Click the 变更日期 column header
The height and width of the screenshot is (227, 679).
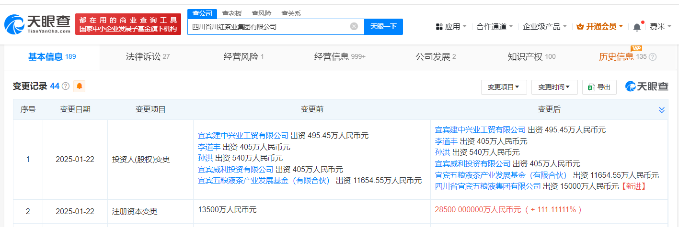[75, 109]
